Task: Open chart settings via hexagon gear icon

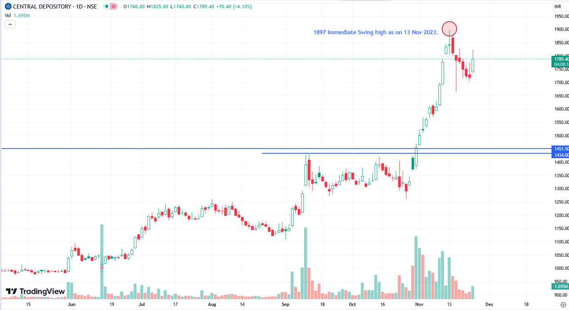Action: point(563,305)
